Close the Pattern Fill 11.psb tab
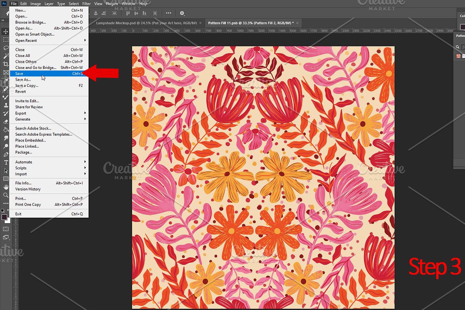 point(297,23)
